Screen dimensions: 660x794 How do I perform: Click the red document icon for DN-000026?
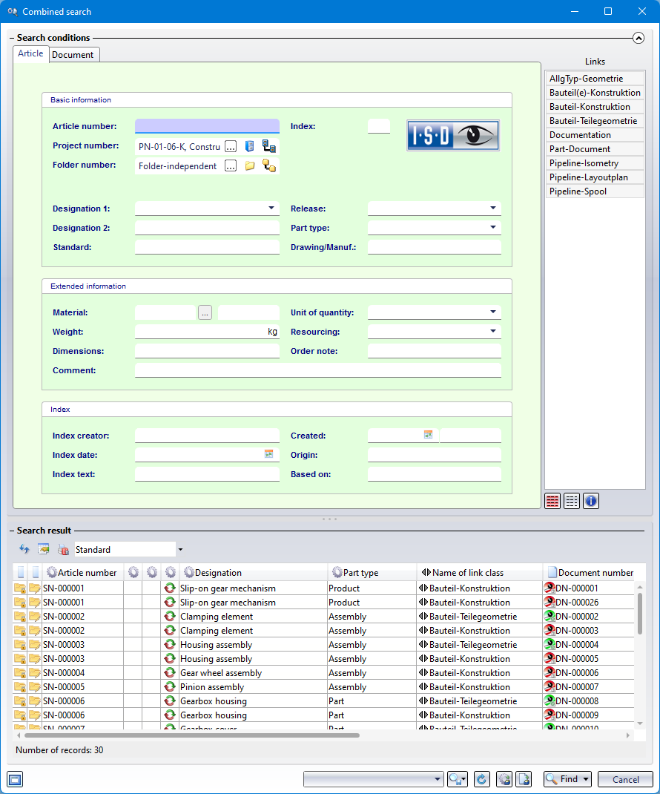point(550,602)
